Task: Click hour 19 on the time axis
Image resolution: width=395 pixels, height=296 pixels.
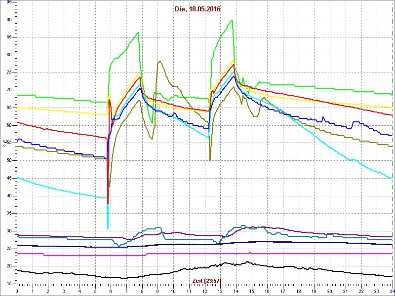Action: coord(314,291)
